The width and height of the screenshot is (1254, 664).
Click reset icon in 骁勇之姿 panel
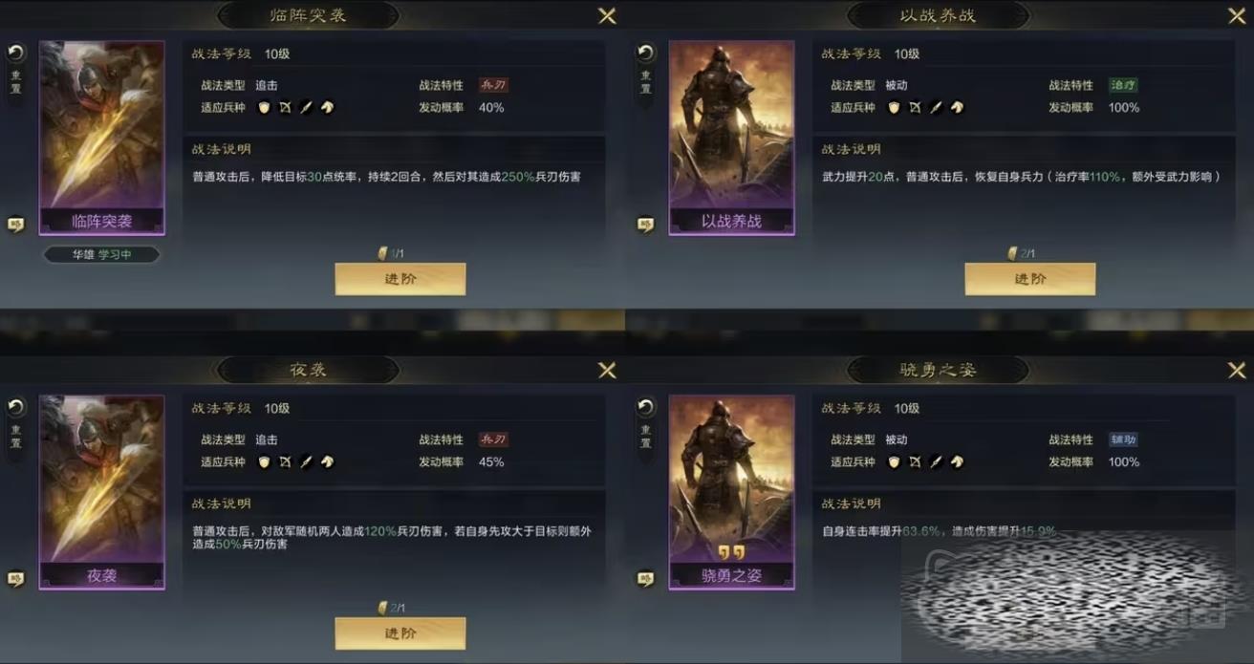646,408
